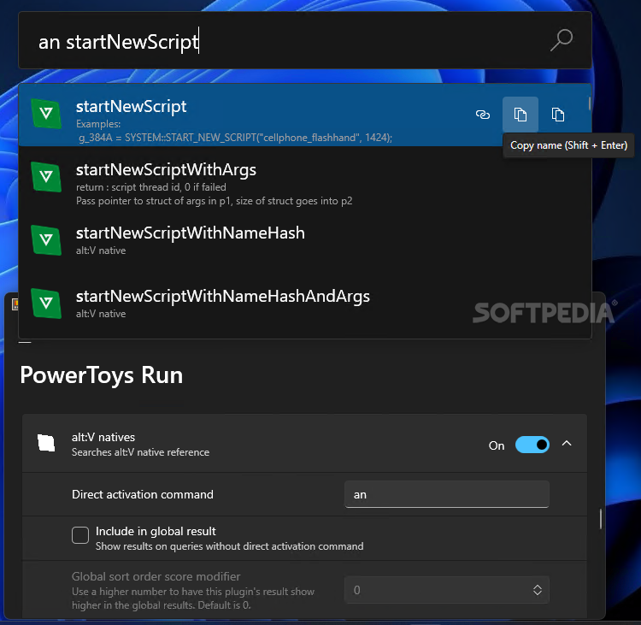Click the Copy name icon button
This screenshot has width=641, height=625.
pyautogui.click(x=520, y=115)
